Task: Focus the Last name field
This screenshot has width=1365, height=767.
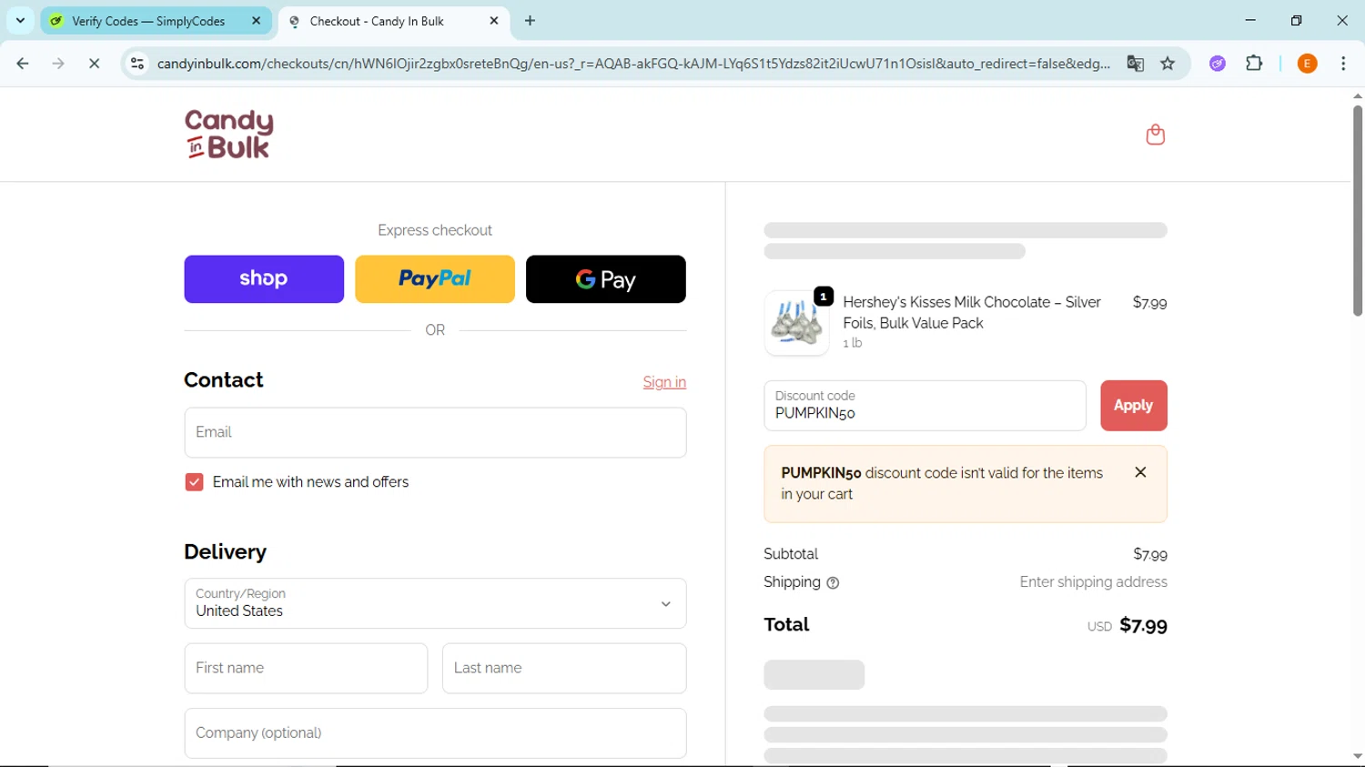Action: point(564,669)
